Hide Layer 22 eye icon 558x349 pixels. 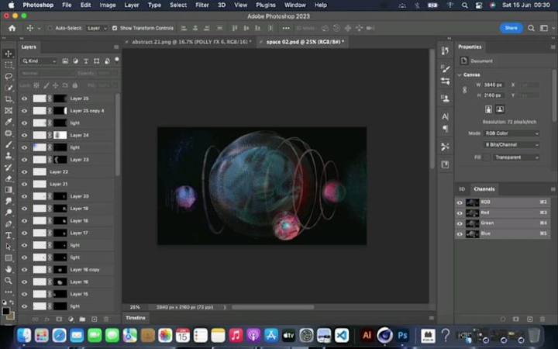(24, 172)
